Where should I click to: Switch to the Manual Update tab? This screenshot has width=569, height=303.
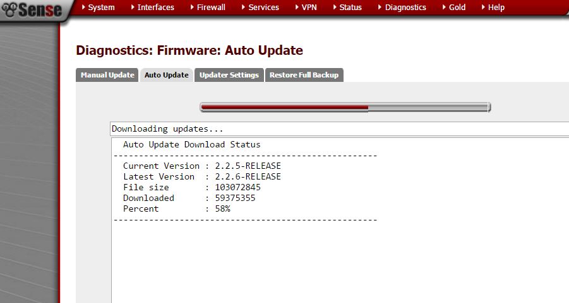107,75
